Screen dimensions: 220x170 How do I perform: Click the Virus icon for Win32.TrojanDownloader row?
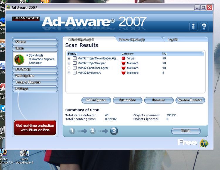(x=123, y=58)
